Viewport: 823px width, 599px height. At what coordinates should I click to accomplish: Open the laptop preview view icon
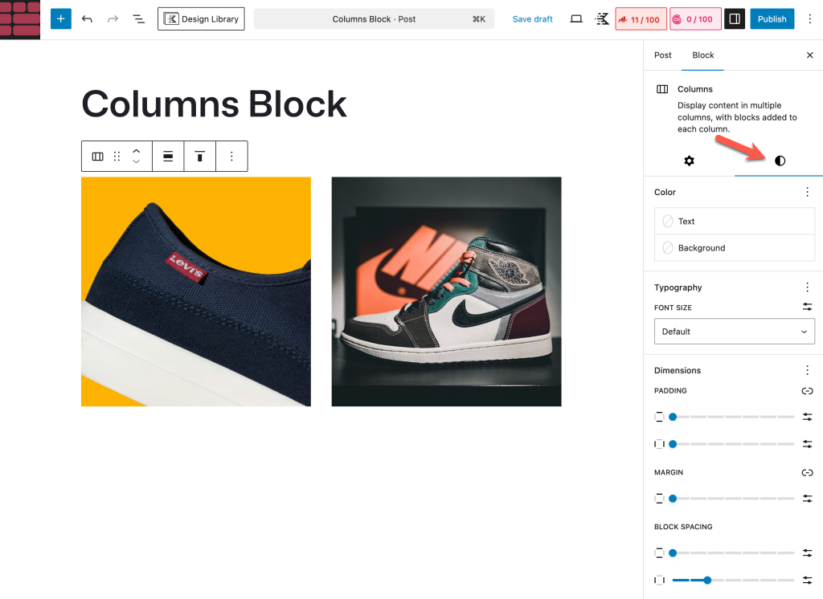576,19
